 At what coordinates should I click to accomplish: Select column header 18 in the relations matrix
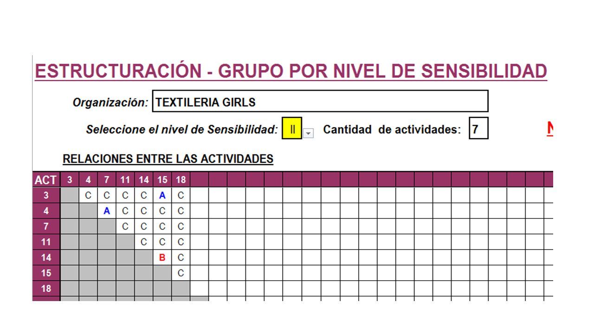pyautogui.click(x=181, y=180)
